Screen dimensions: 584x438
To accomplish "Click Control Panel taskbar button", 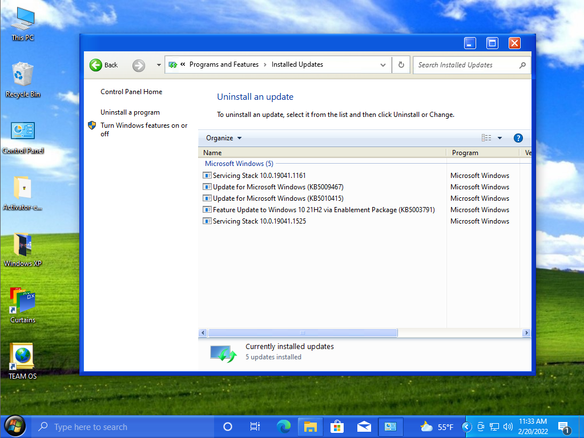I will point(390,427).
